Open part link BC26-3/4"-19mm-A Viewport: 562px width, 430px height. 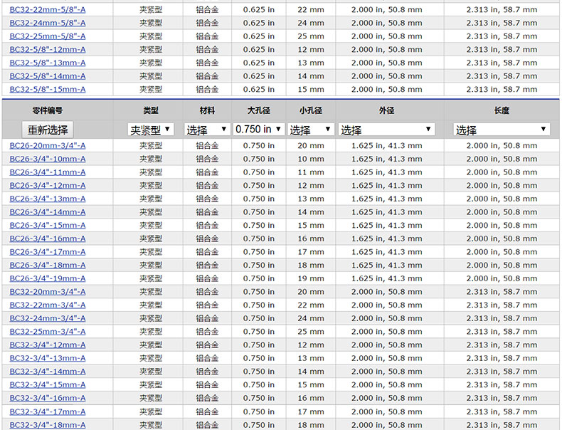tap(48, 278)
